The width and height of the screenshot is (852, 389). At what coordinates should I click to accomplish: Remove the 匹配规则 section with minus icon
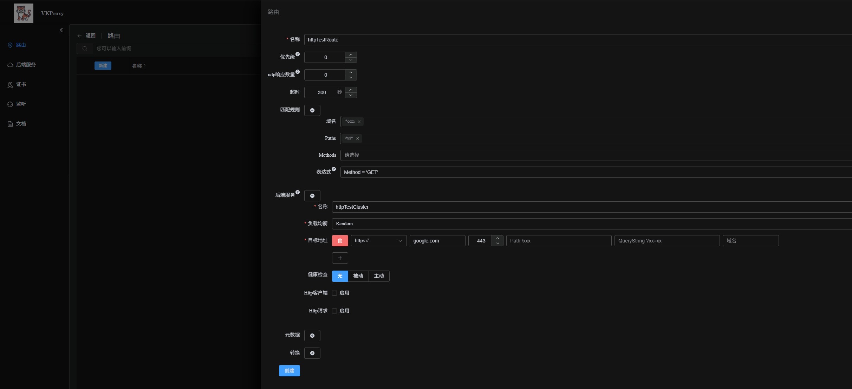point(312,110)
